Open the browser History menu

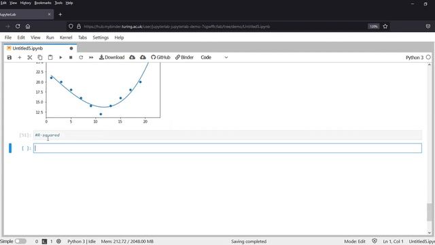click(x=26, y=3)
